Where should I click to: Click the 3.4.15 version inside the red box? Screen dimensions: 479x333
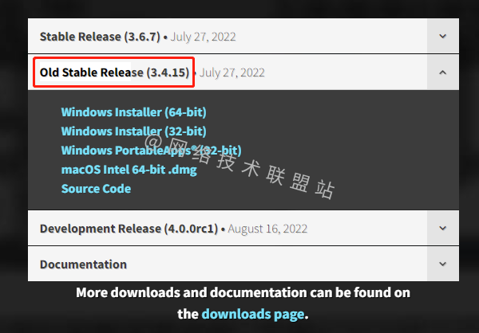pos(168,72)
